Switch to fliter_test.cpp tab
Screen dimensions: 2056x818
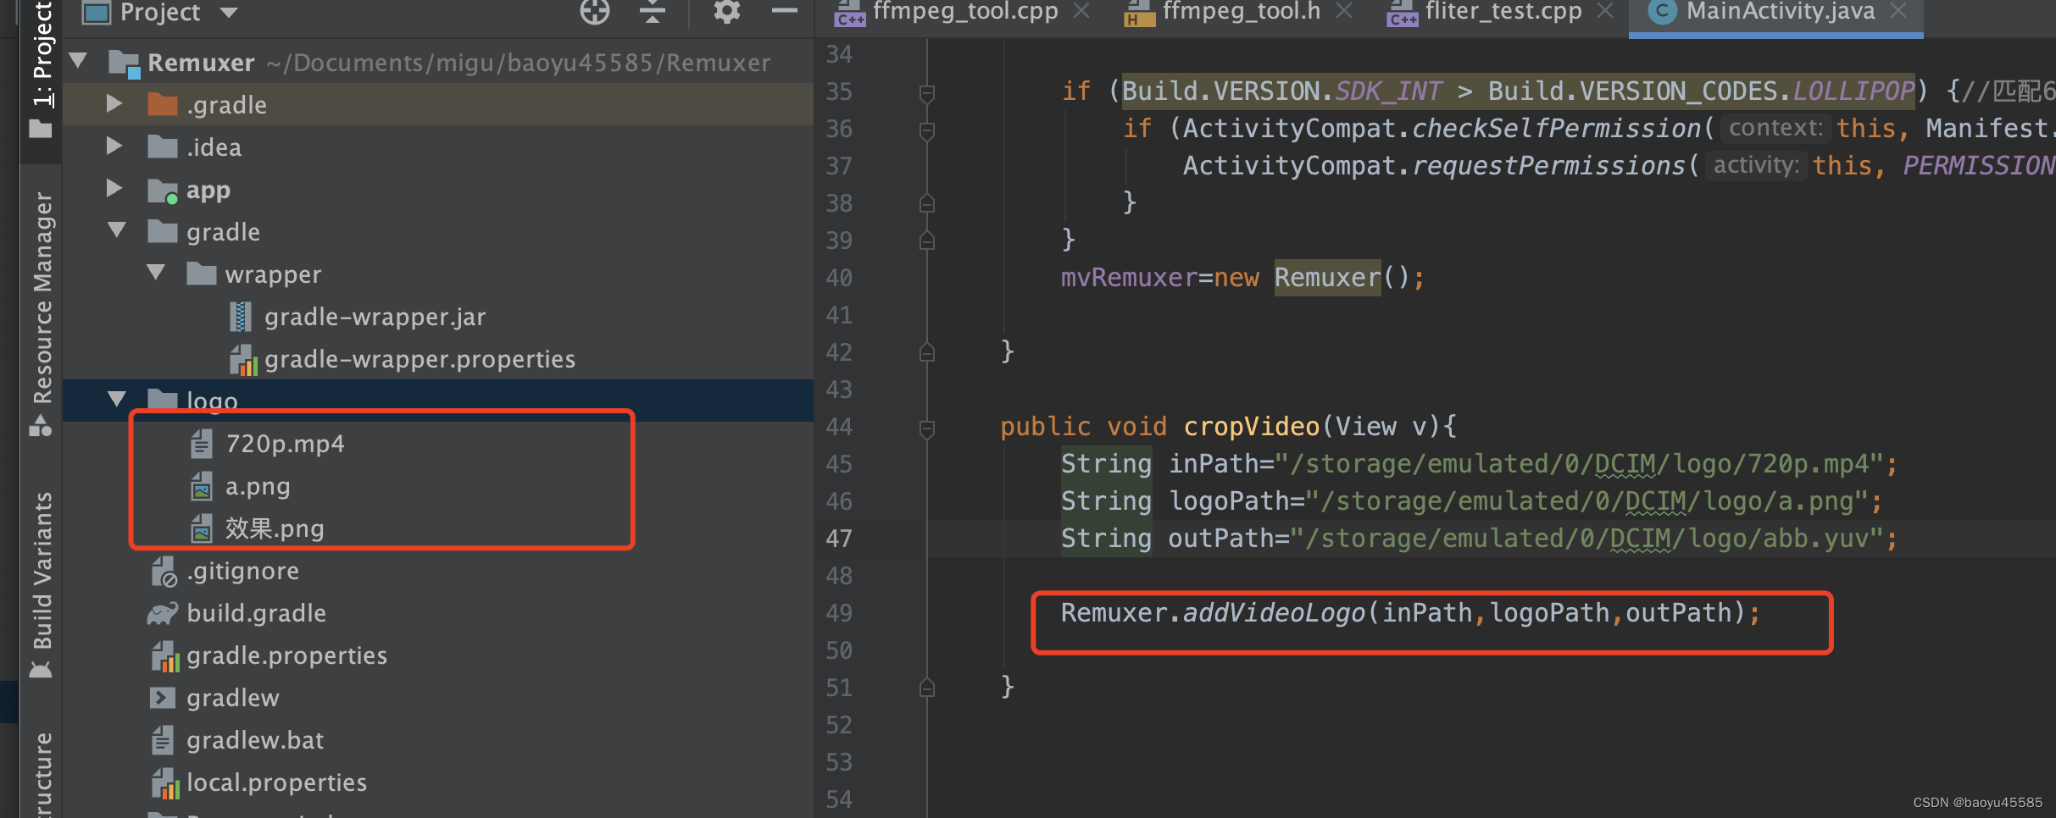point(1503,12)
